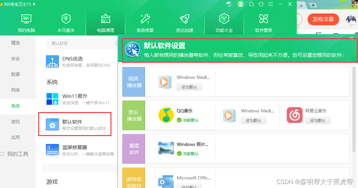The image size is (358, 188).
Task: Set 网易云音乐 as default music player
Action: [x=317, y=120]
